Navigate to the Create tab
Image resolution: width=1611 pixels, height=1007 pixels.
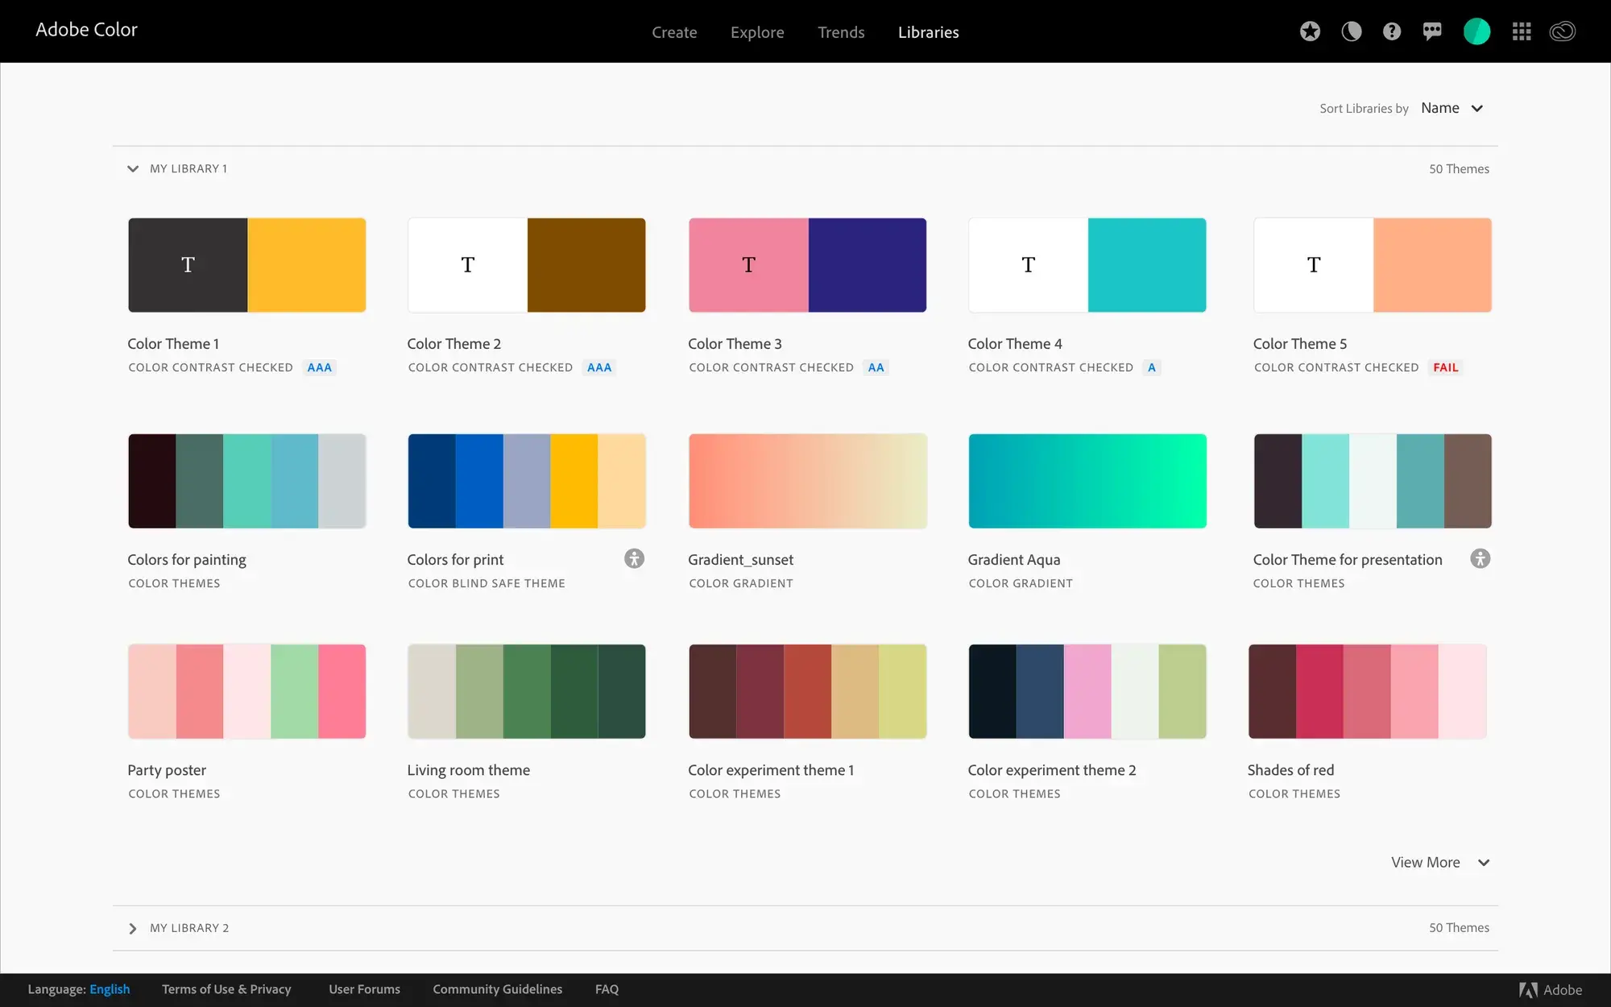click(675, 31)
